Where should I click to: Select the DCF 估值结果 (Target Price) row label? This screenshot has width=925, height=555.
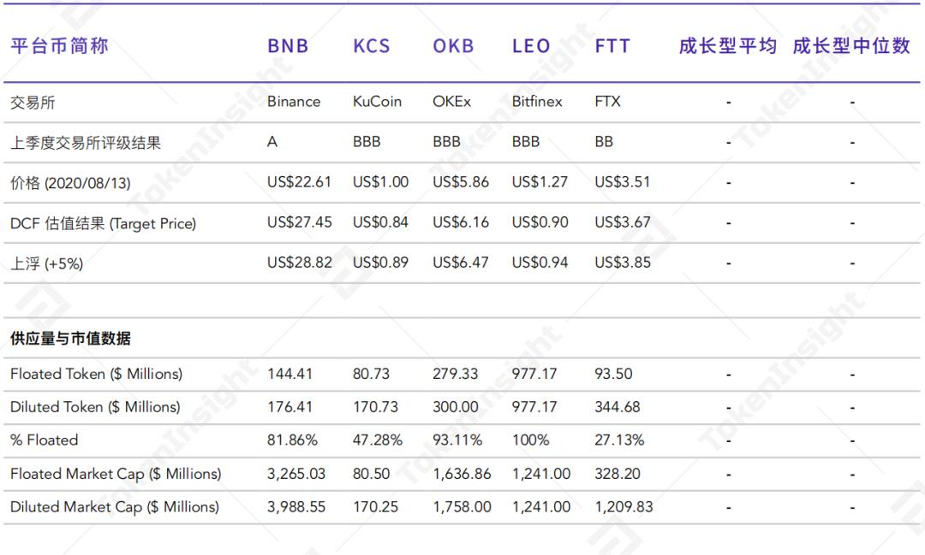103,224
